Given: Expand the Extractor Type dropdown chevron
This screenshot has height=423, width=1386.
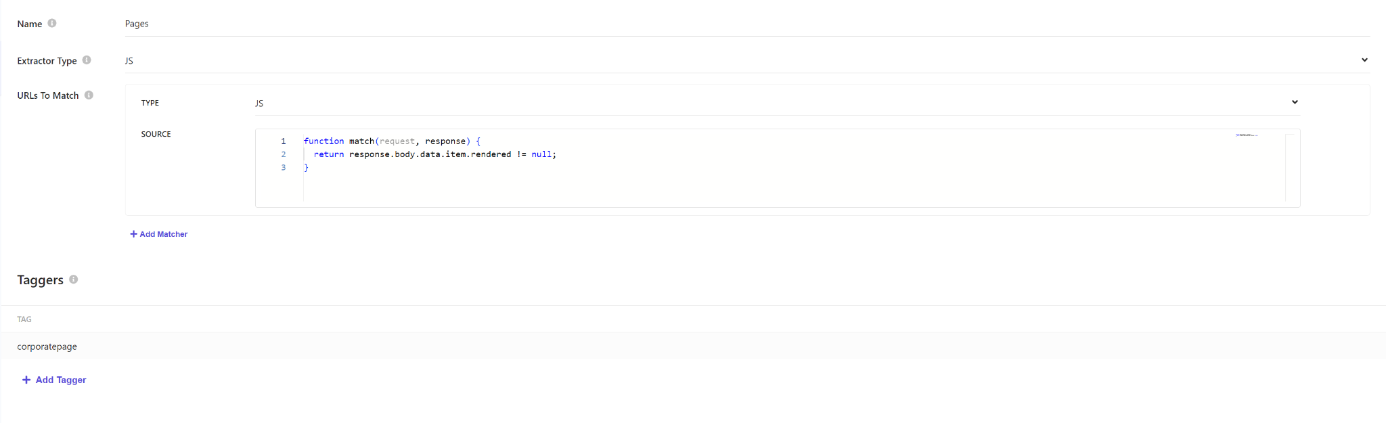Looking at the screenshot, I should pos(1364,60).
